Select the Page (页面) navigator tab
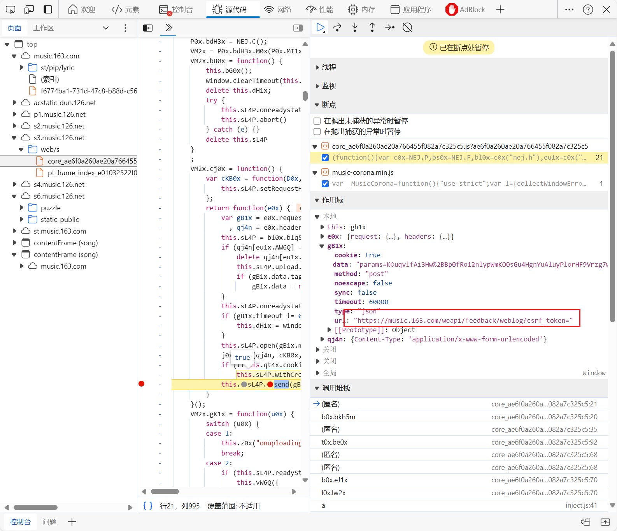The width and height of the screenshot is (617, 531). click(14, 28)
